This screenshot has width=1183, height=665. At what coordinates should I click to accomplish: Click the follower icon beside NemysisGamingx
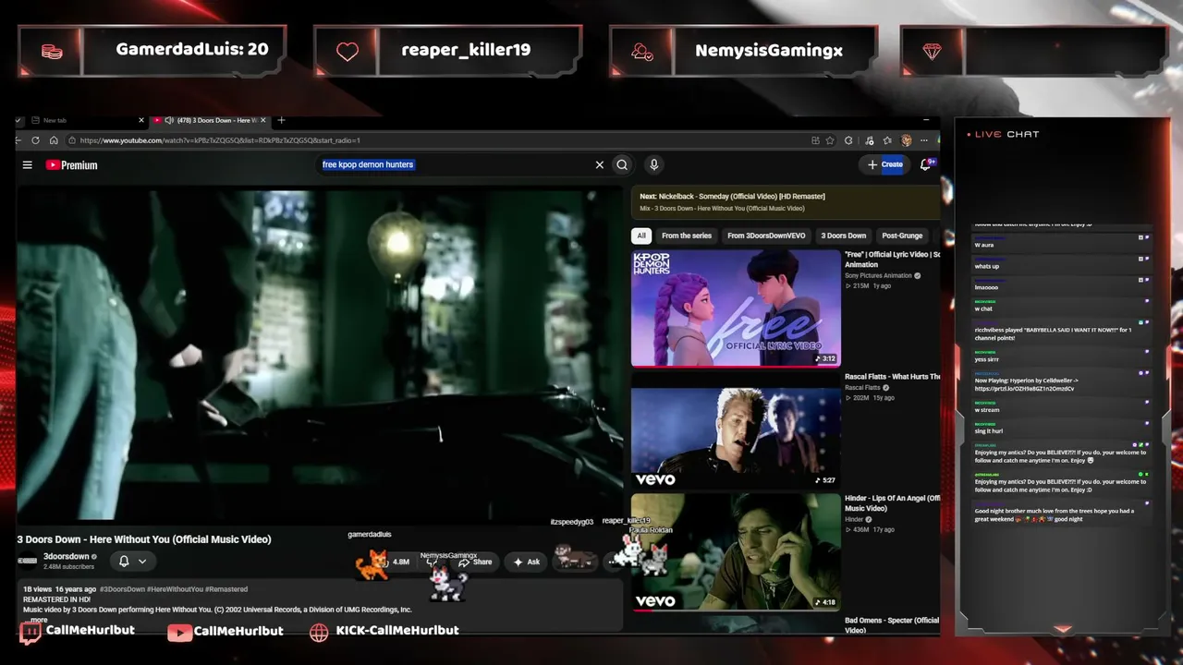642,52
